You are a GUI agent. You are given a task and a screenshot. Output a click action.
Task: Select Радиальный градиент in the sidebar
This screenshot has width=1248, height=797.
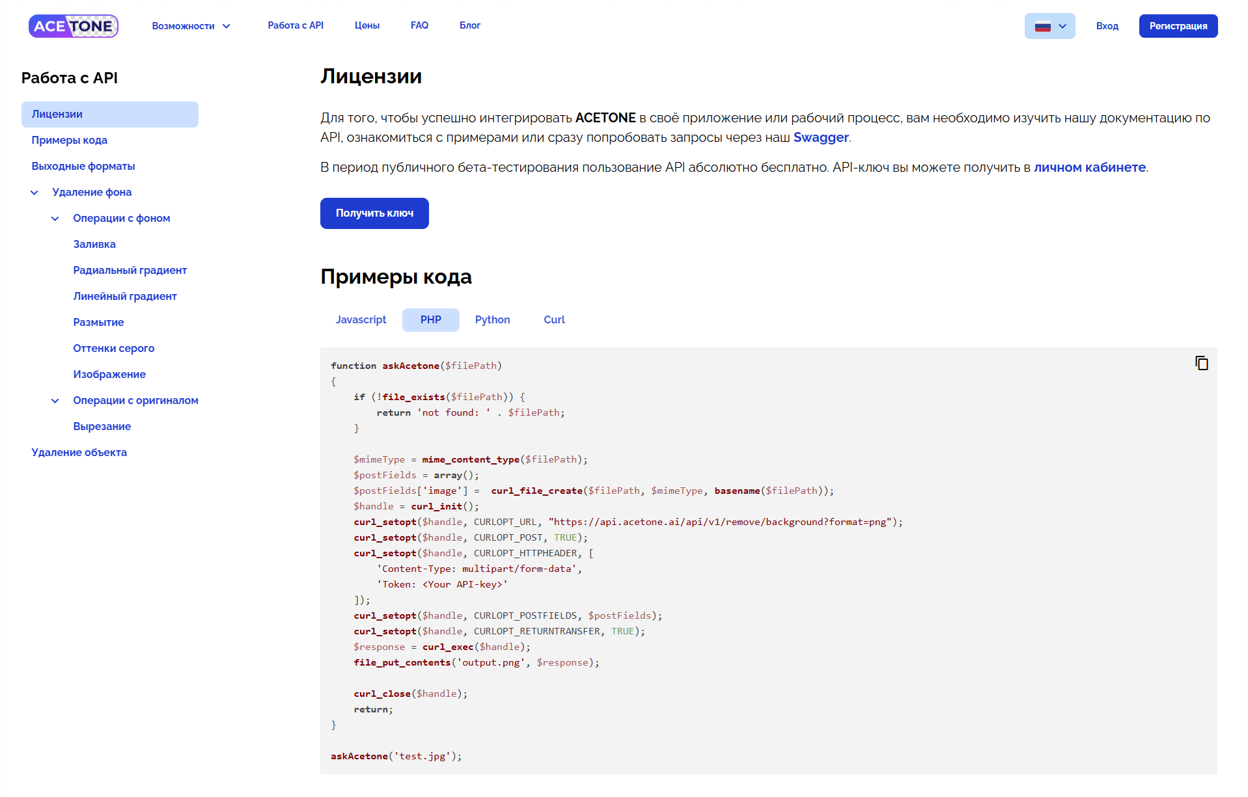(130, 271)
